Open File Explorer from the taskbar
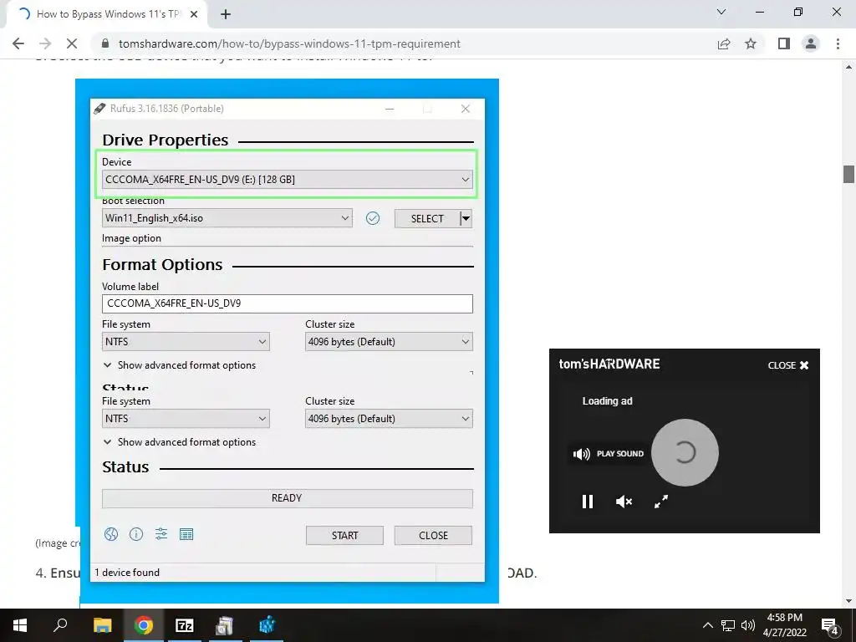The width and height of the screenshot is (856, 642). click(x=102, y=625)
